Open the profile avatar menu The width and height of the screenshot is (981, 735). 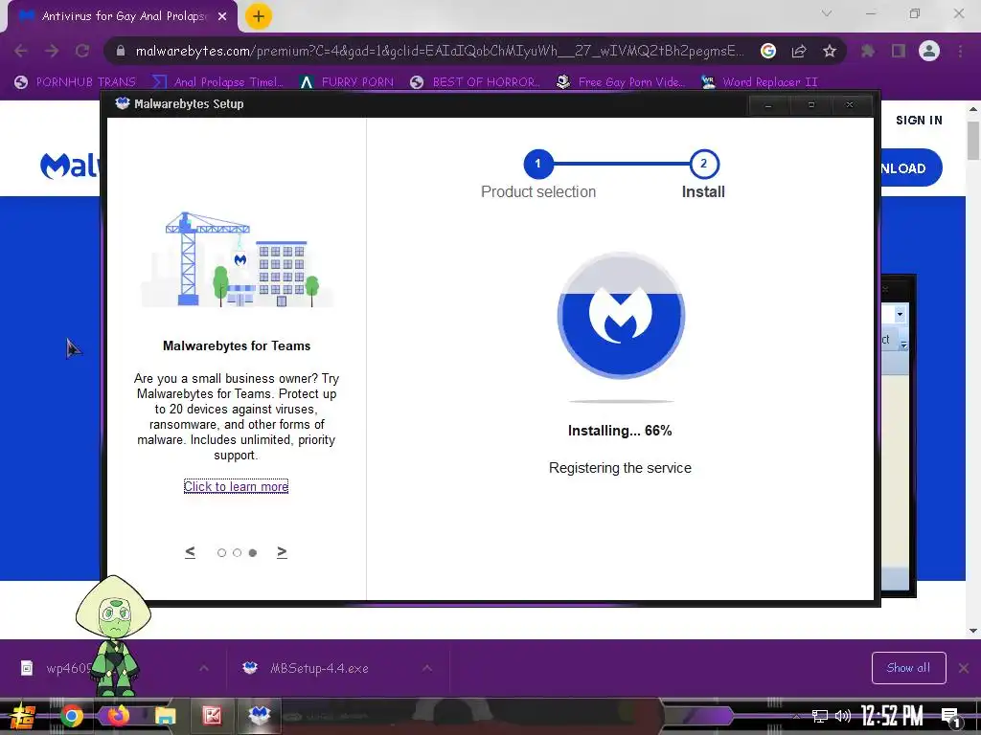(x=929, y=51)
